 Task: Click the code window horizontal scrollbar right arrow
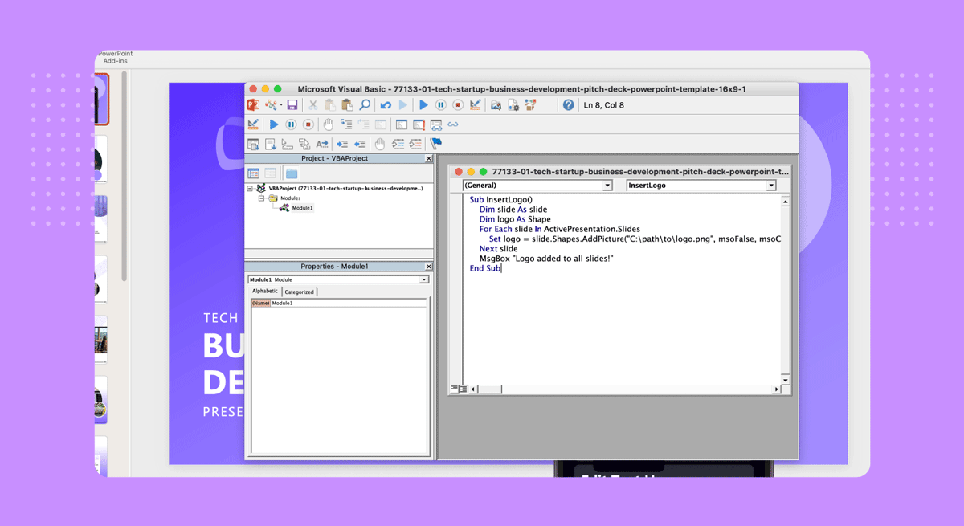coord(776,389)
